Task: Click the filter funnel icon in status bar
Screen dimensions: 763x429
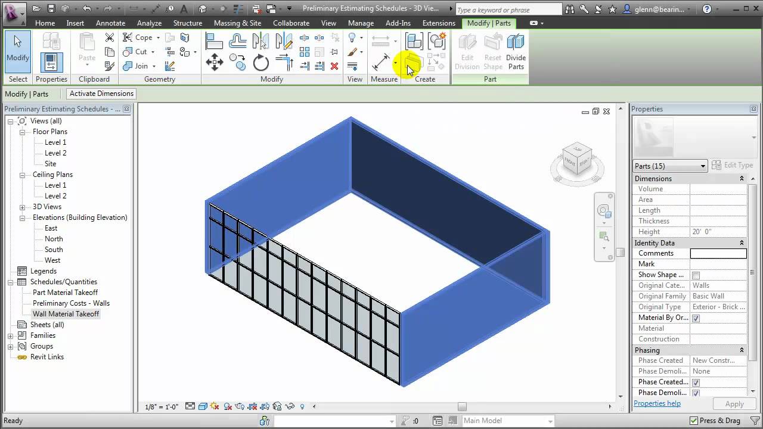Action: (x=755, y=421)
